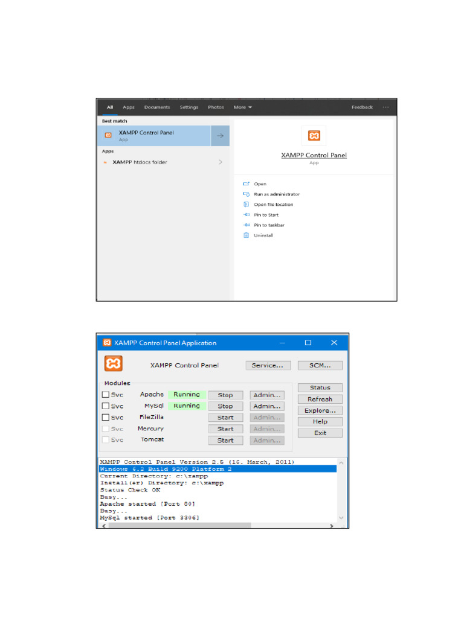The width and height of the screenshot is (464, 618).
Task: Click the Exit button
Action: tap(320, 433)
